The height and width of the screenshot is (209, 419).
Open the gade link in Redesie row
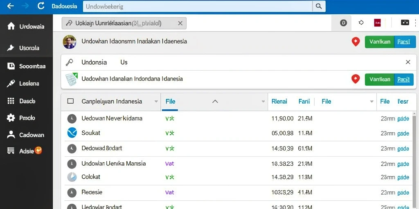pyautogui.click(x=403, y=193)
